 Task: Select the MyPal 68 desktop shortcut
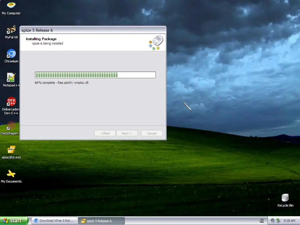coord(11,32)
